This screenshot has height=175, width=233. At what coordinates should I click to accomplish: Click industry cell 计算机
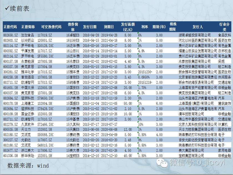tap(223, 124)
